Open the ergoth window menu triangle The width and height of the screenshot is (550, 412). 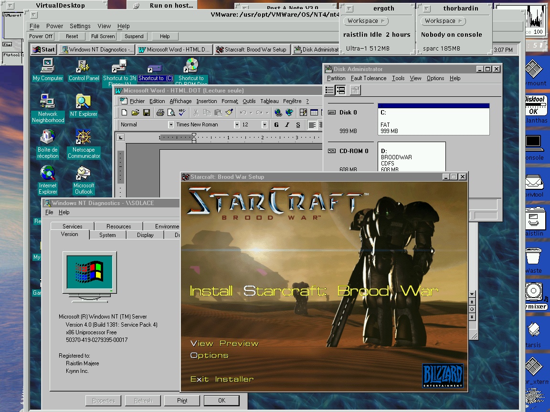[x=349, y=9]
